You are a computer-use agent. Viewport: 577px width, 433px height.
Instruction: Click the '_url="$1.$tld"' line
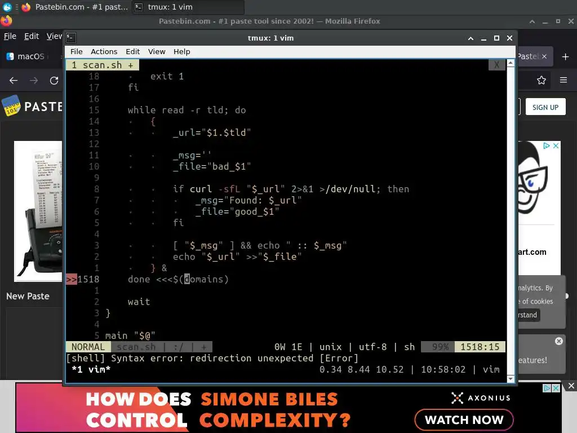(x=212, y=132)
